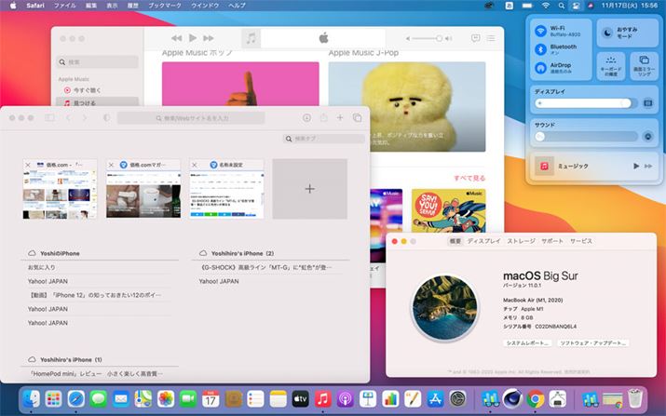Click すべて見る link in Music
This screenshot has width=666, height=416.
point(469,178)
